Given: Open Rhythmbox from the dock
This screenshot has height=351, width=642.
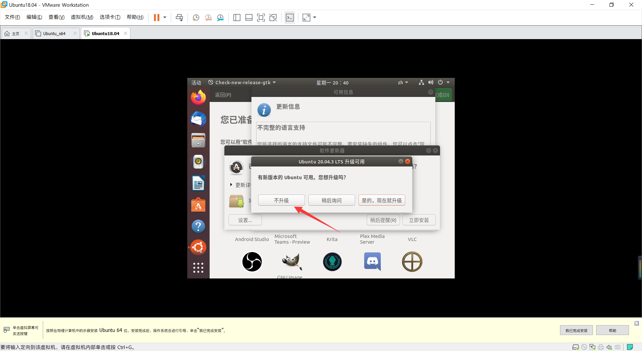Looking at the screenshot, I should tap(198, 162).
